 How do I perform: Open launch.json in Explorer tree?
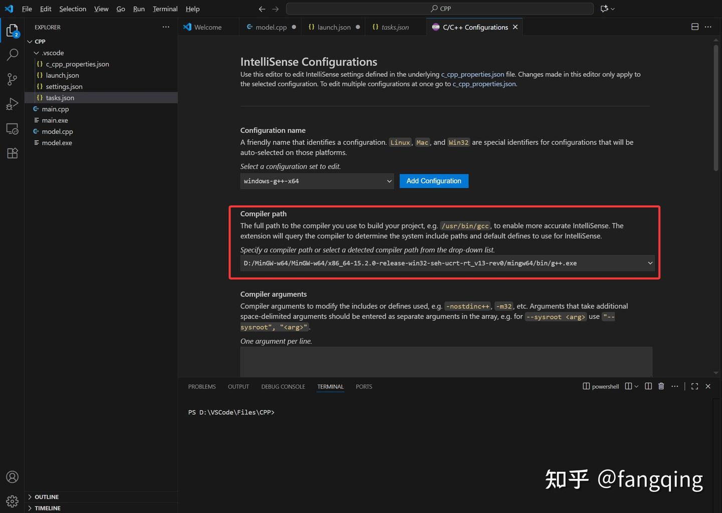pyautogui.click(x=62, y=75)
